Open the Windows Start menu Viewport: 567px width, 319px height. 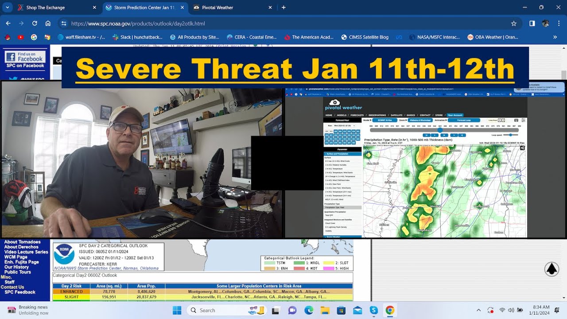tap(177, 310)
